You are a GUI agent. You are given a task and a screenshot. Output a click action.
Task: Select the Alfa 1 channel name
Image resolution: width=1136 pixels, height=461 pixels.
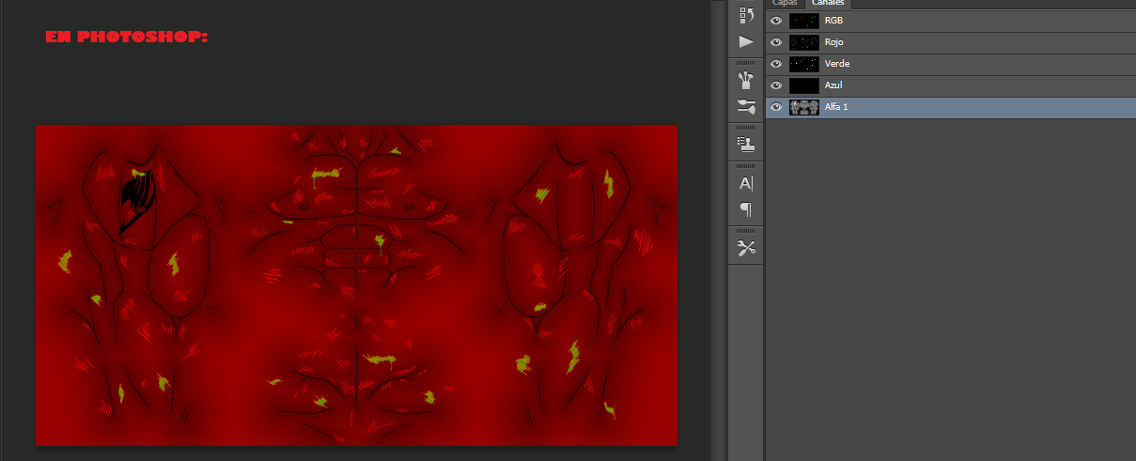(x=836, y=107)
